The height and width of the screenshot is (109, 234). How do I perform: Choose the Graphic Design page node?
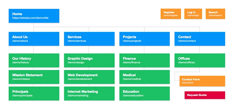(89, 60)
